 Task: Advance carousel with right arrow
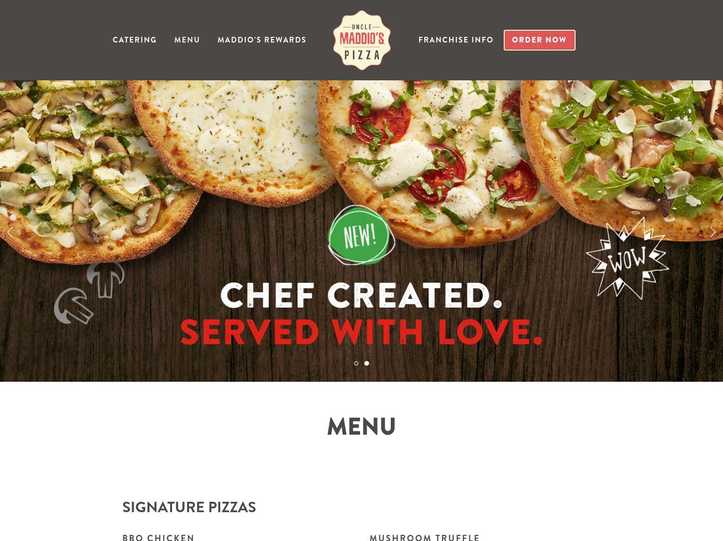(x=713, y=232)
